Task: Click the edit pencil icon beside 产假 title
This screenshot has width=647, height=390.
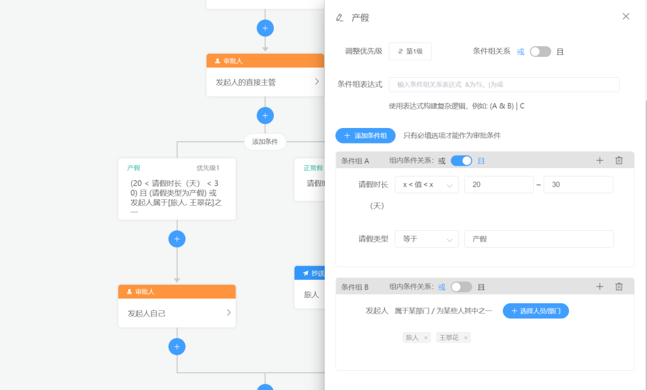Action: pyautogui.click(x=340, y=17)
